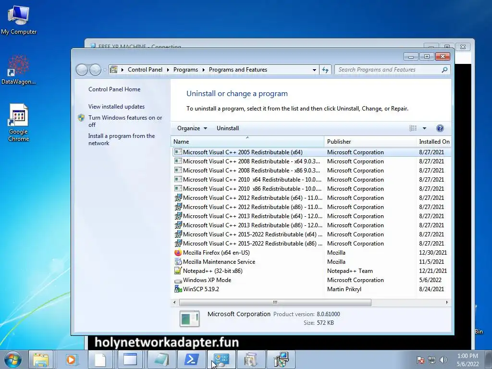Viewport: 492px width, 369px height.
Task: Click Control Panel in the breadcrumb path
Action: point(145,70)
